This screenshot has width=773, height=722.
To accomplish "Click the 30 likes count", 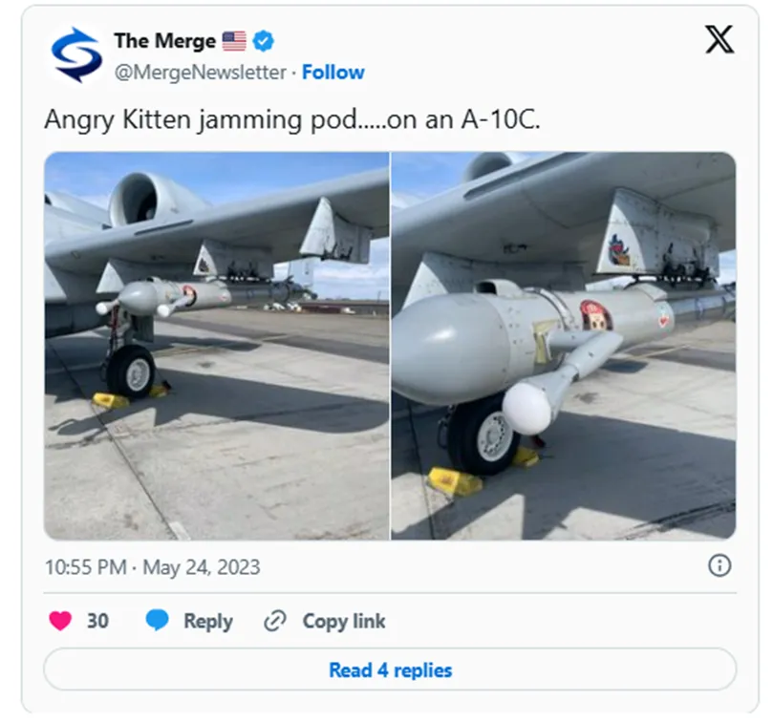I will (97, 621).
